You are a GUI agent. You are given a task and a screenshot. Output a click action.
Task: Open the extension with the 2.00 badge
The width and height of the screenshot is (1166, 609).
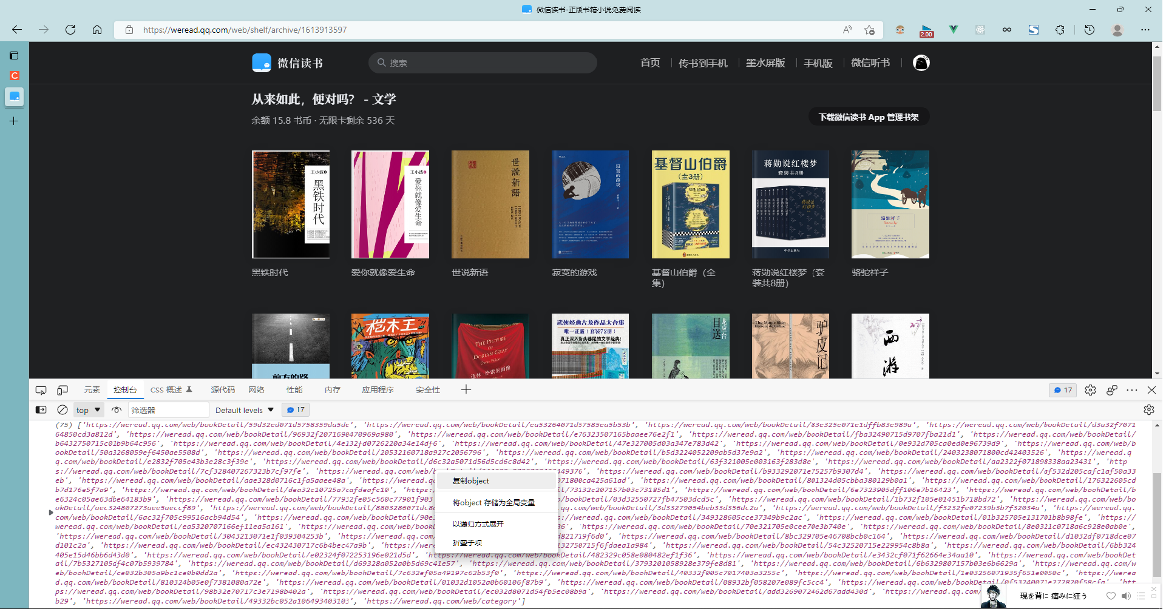coord(927,31)
